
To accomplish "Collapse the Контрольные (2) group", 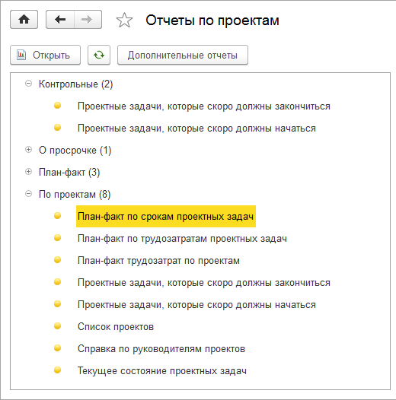I will [x=29, y=84].
